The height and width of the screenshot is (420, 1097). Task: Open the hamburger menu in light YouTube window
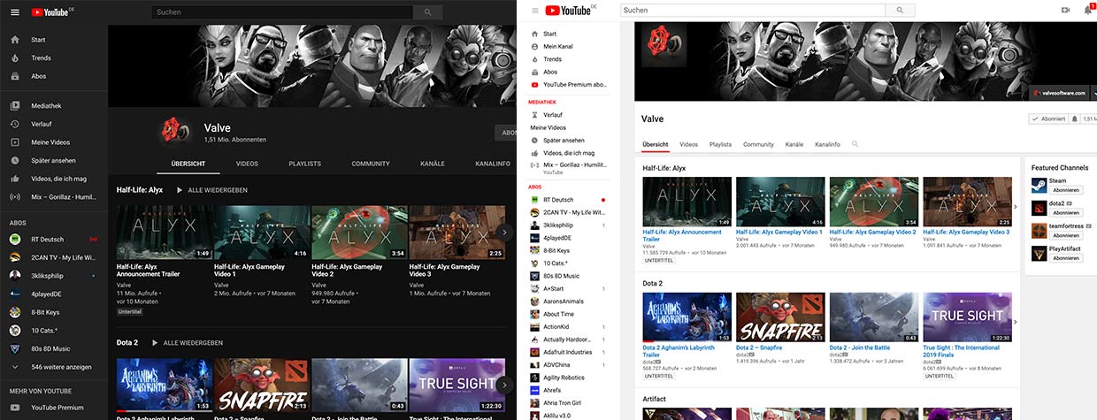[535, 11]
